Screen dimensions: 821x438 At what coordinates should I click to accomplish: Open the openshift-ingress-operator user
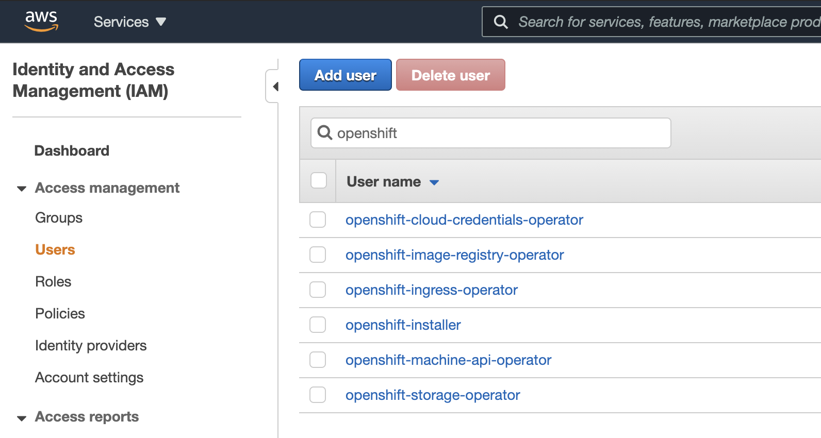[x=431, y=290]
